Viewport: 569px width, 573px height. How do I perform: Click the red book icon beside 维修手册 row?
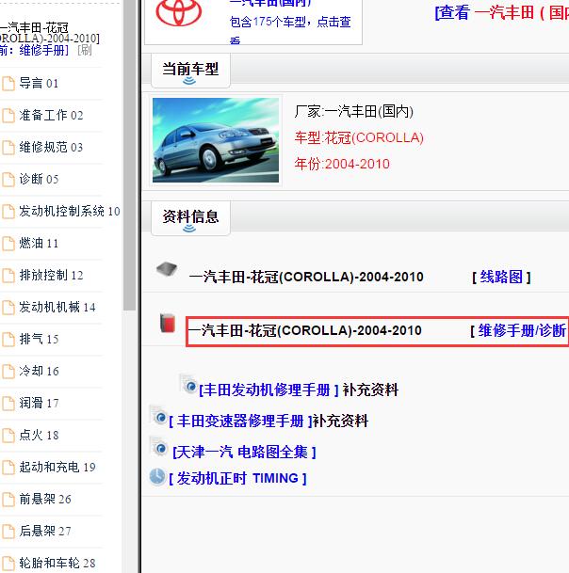click(x=168, y=323)
